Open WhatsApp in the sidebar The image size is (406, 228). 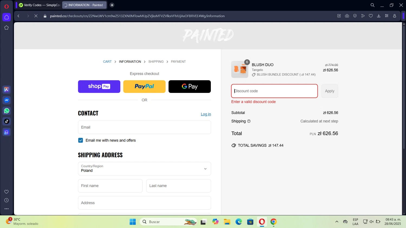tap(6, 111)
